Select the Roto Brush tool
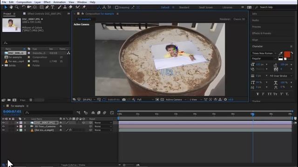 coord(78,7)
